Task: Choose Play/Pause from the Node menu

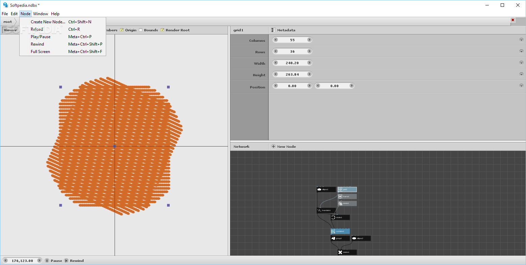Action: pyautogui.click(x=63, y=37)
